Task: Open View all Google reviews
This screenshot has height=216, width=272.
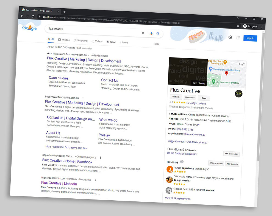Action: tap(178, 198)
